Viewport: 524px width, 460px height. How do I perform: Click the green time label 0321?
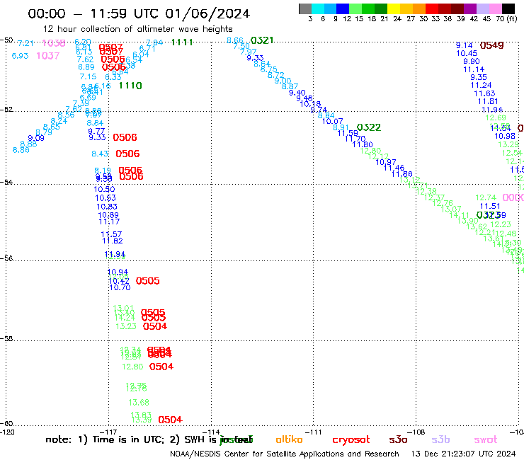click(x=262, y=40)
